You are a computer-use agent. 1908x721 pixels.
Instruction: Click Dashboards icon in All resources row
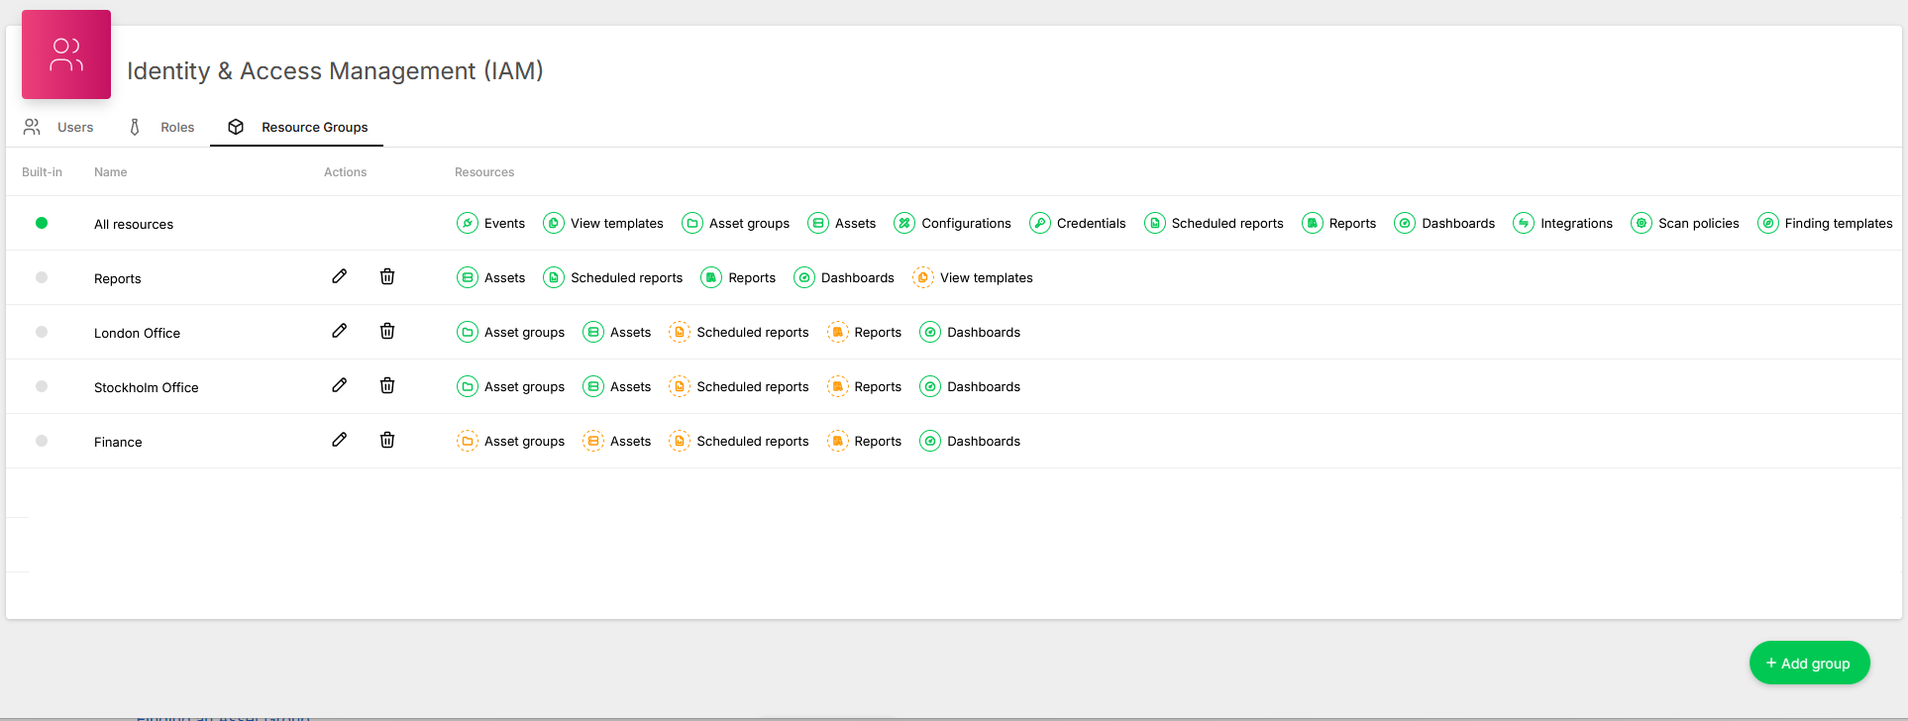[1405, 223]
